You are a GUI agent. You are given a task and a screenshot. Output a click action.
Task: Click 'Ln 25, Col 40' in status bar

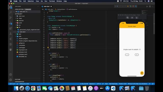84,84
